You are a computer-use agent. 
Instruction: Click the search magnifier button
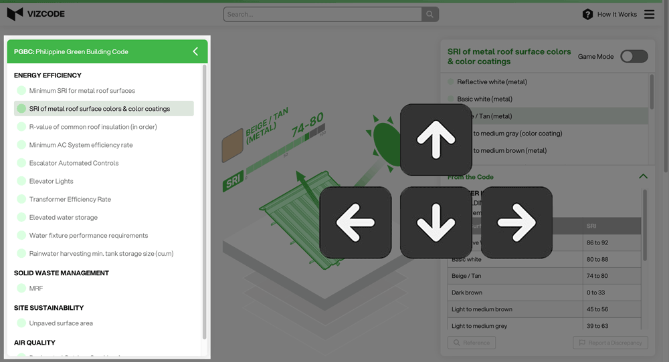pyautogui.click(x=430, y=14)
